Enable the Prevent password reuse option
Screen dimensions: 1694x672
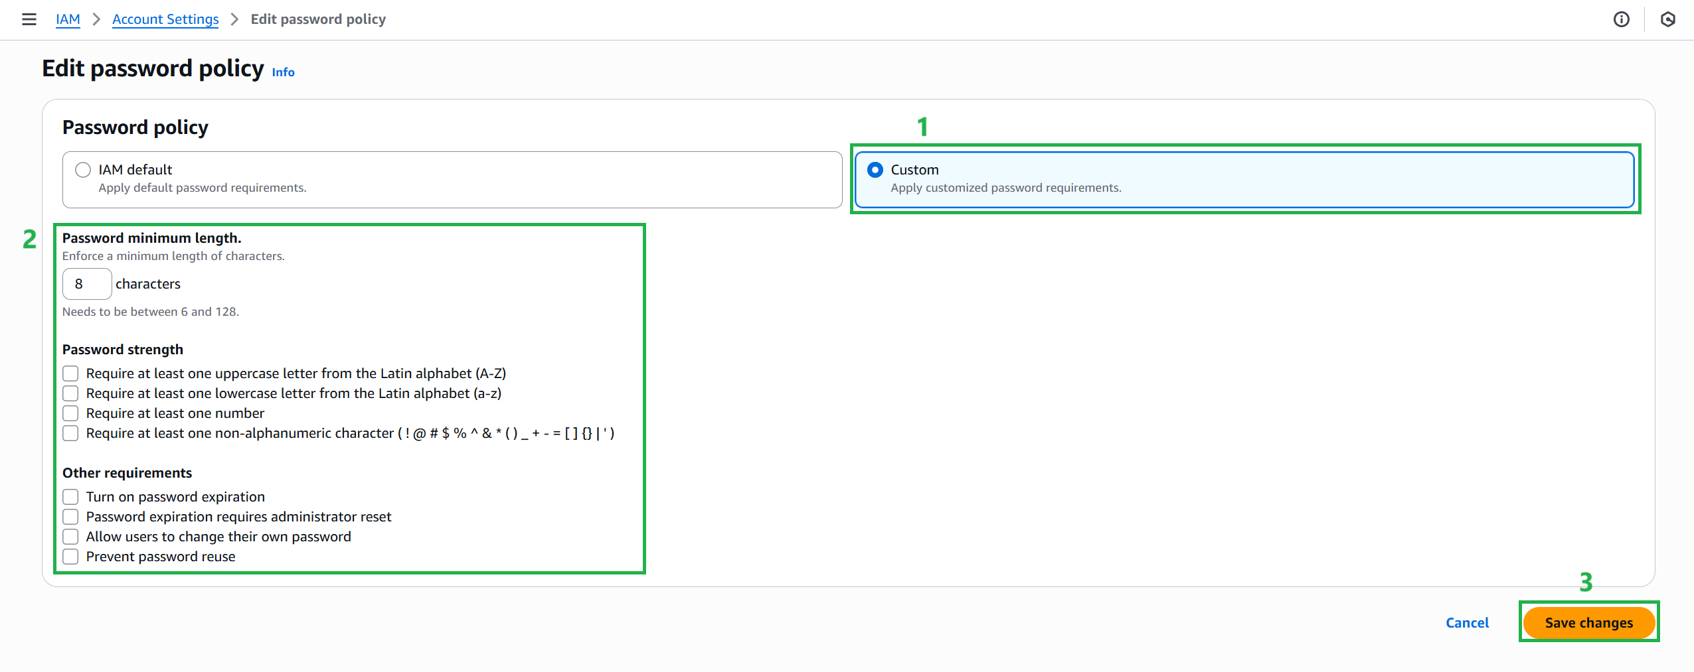70,557
